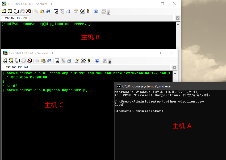
Task: Select the 192.168.133.140 session tab
Action: (15, 18)
